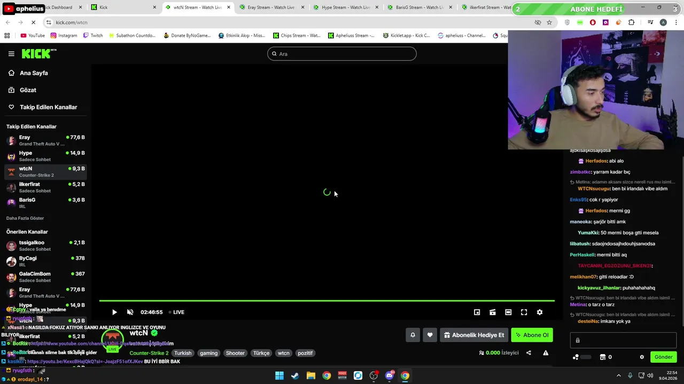Open BarisG channel in followed list
The image size is (684, 384).
[x=45, y=203]
